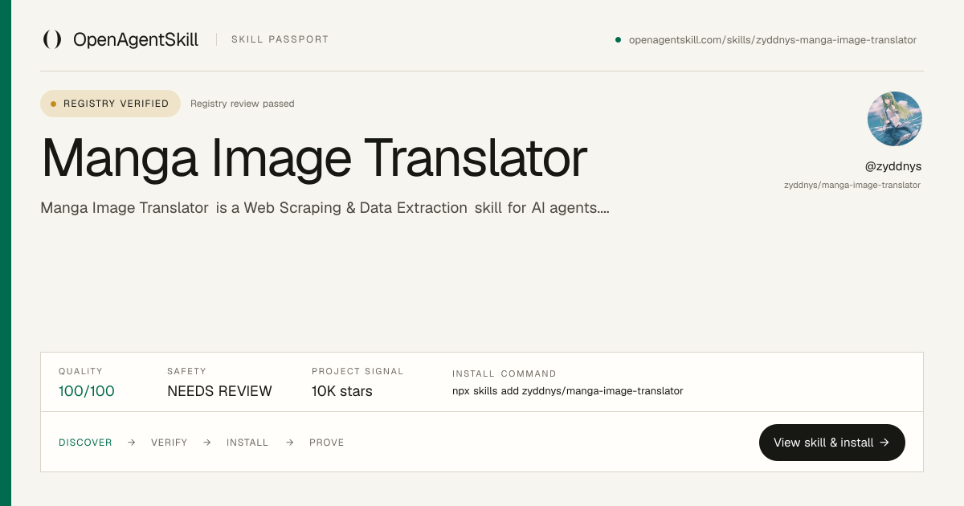Viewport: 964px width, 506px height.
Task: Click the 100/100 quality score
Action: click(x=87, y=391)
